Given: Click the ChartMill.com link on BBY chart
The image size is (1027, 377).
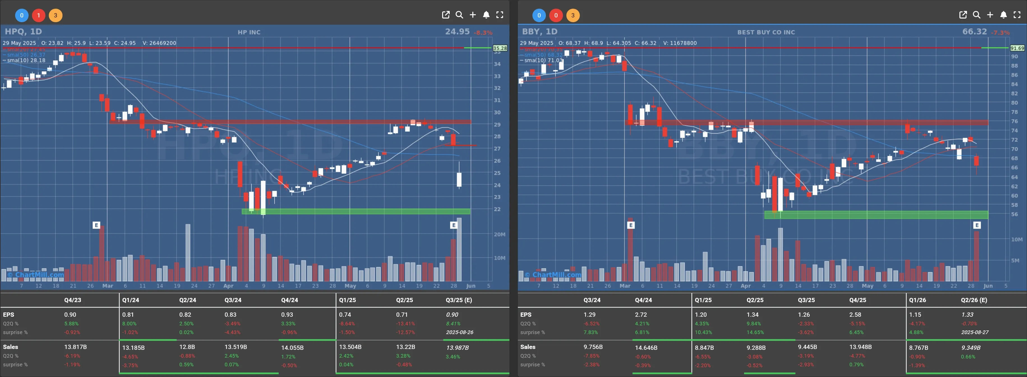Looking at the screenshot, I should pyautogui.click(x=553, y=274).
